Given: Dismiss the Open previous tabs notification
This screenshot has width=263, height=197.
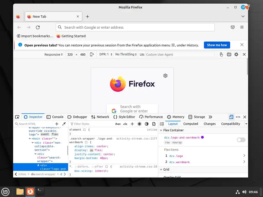Looking at the screenshot, I should [x=242, y=45].
